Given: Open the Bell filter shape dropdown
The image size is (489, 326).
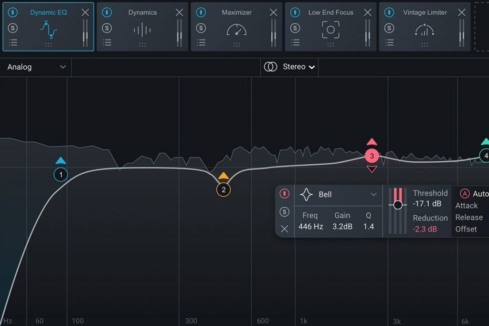Looking at the screenshot, I should click(339, 194).
